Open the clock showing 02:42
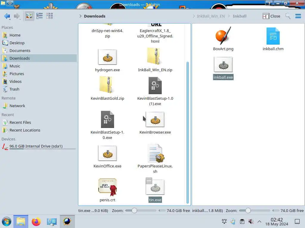The height and width of the screenshot is (228, 305). click(x=277, y=222)
